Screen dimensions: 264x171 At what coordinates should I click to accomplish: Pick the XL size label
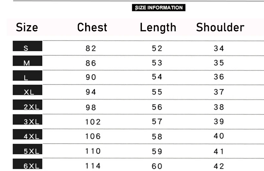[27, 90]
